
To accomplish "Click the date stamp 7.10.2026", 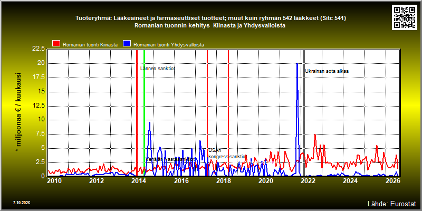I will 22,203.
